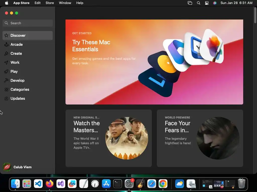
Task: Open Visual Studio from the Dock
Action: (61, 183)
